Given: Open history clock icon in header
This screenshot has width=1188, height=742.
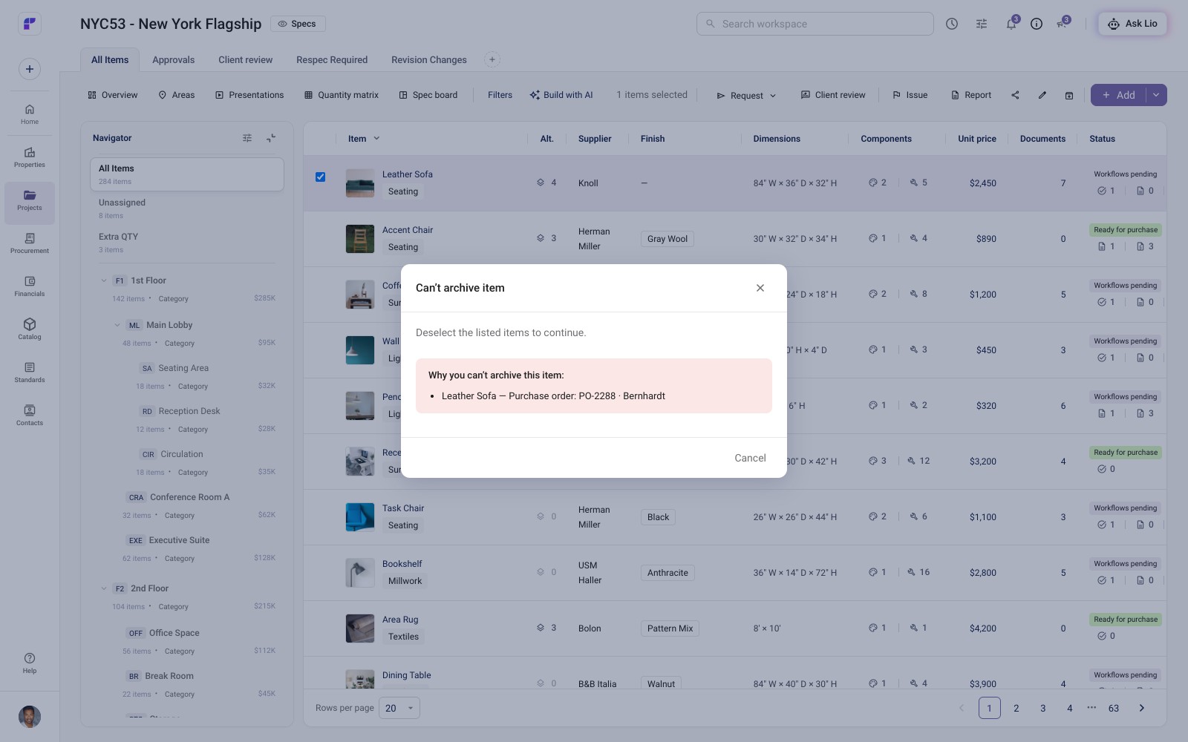Looking at the screenshot, I should pyautogui.click(x=952, y=24).
